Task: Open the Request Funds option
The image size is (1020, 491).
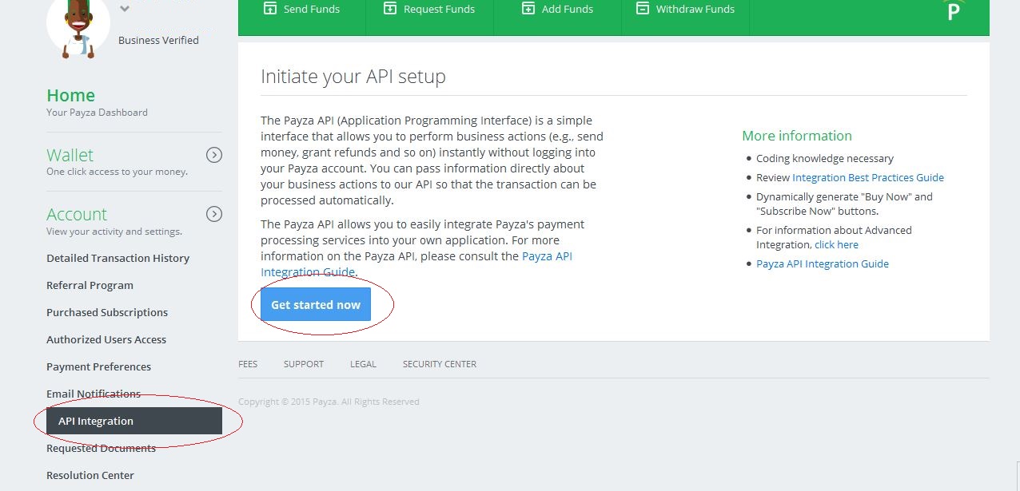Action: click(x=429, y=10)
